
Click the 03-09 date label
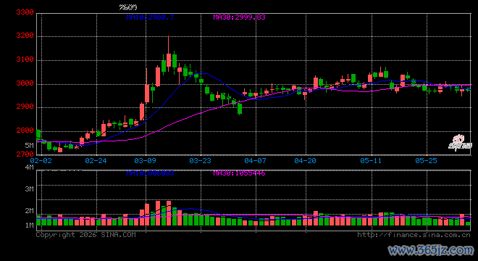(145, 160)
